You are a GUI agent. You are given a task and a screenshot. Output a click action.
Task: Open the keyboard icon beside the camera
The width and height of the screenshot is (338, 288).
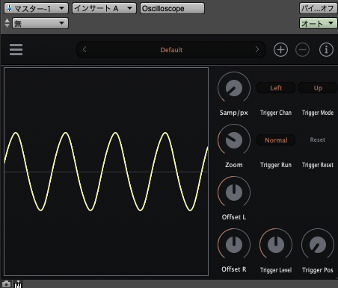(18, 284)
